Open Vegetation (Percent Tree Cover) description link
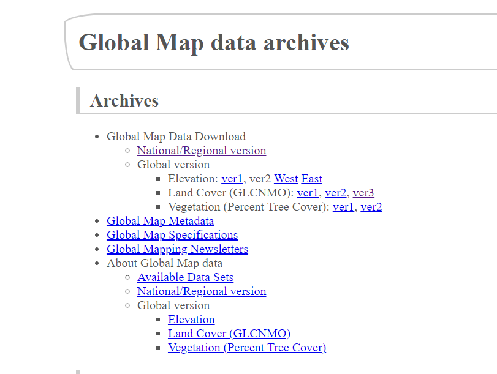The height and width of the screenshot is (374, 497). [x=247, y=348]
